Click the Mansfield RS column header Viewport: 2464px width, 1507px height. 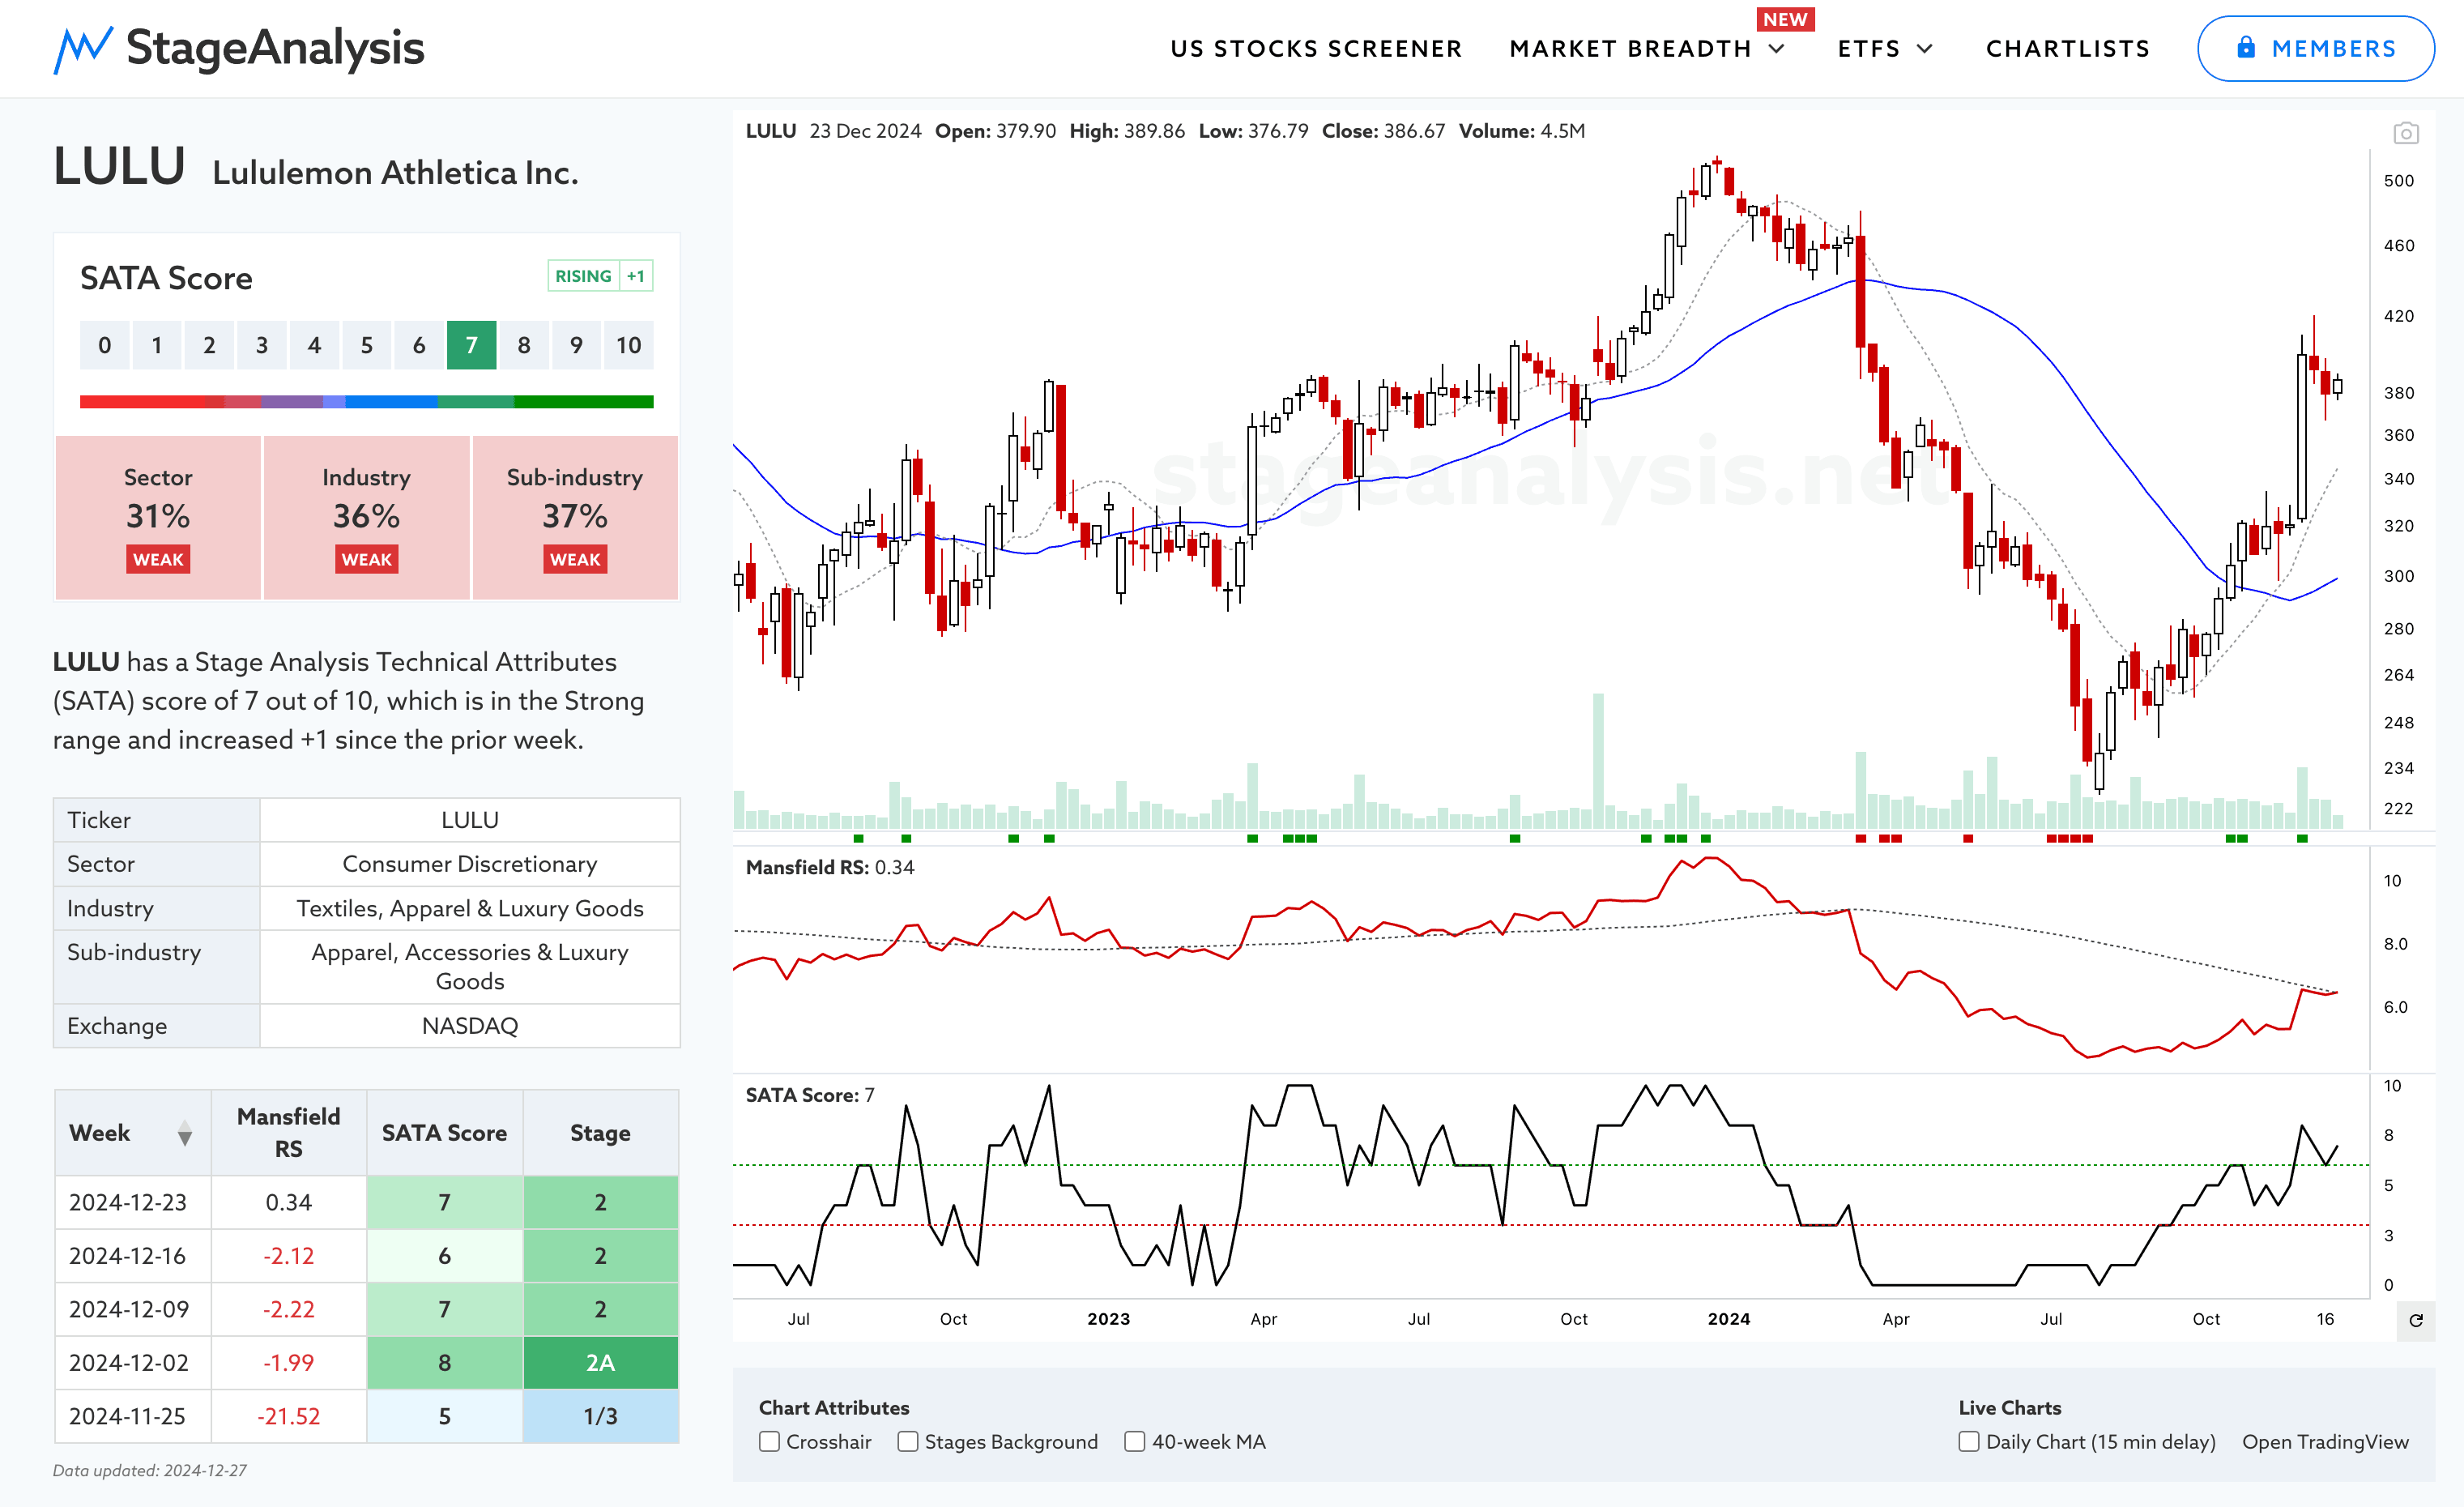(289, 1132)
